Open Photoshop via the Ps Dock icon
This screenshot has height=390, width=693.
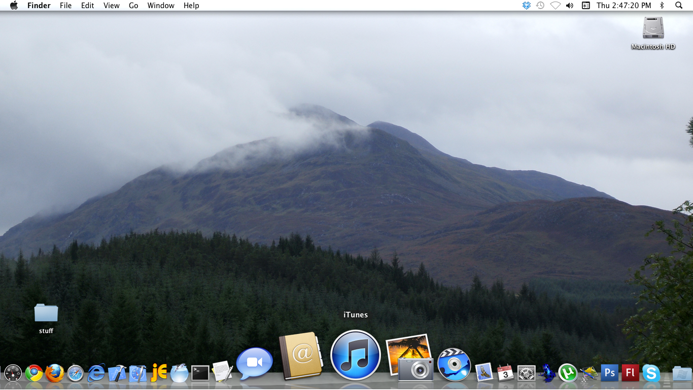pos(609,373)
